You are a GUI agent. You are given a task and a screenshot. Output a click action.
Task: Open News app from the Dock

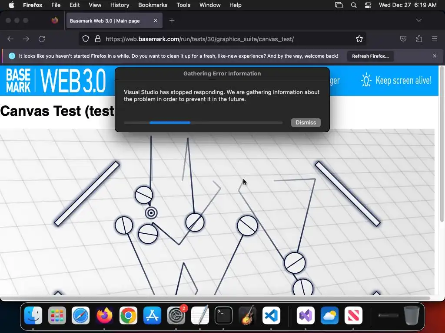[x=353, y=316]
